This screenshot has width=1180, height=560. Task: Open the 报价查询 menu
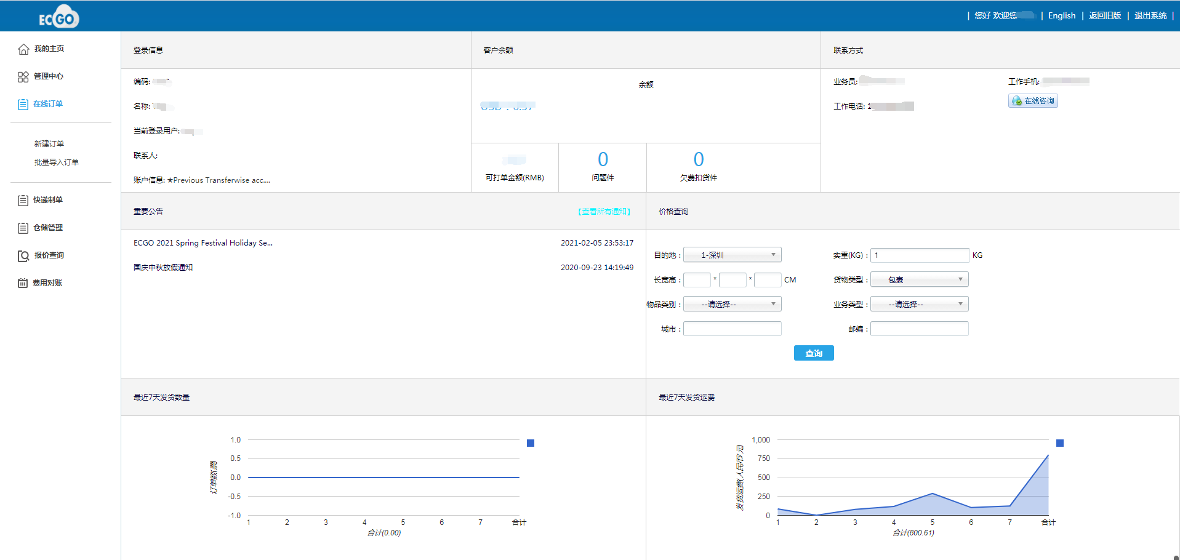[x=49, y=255]
